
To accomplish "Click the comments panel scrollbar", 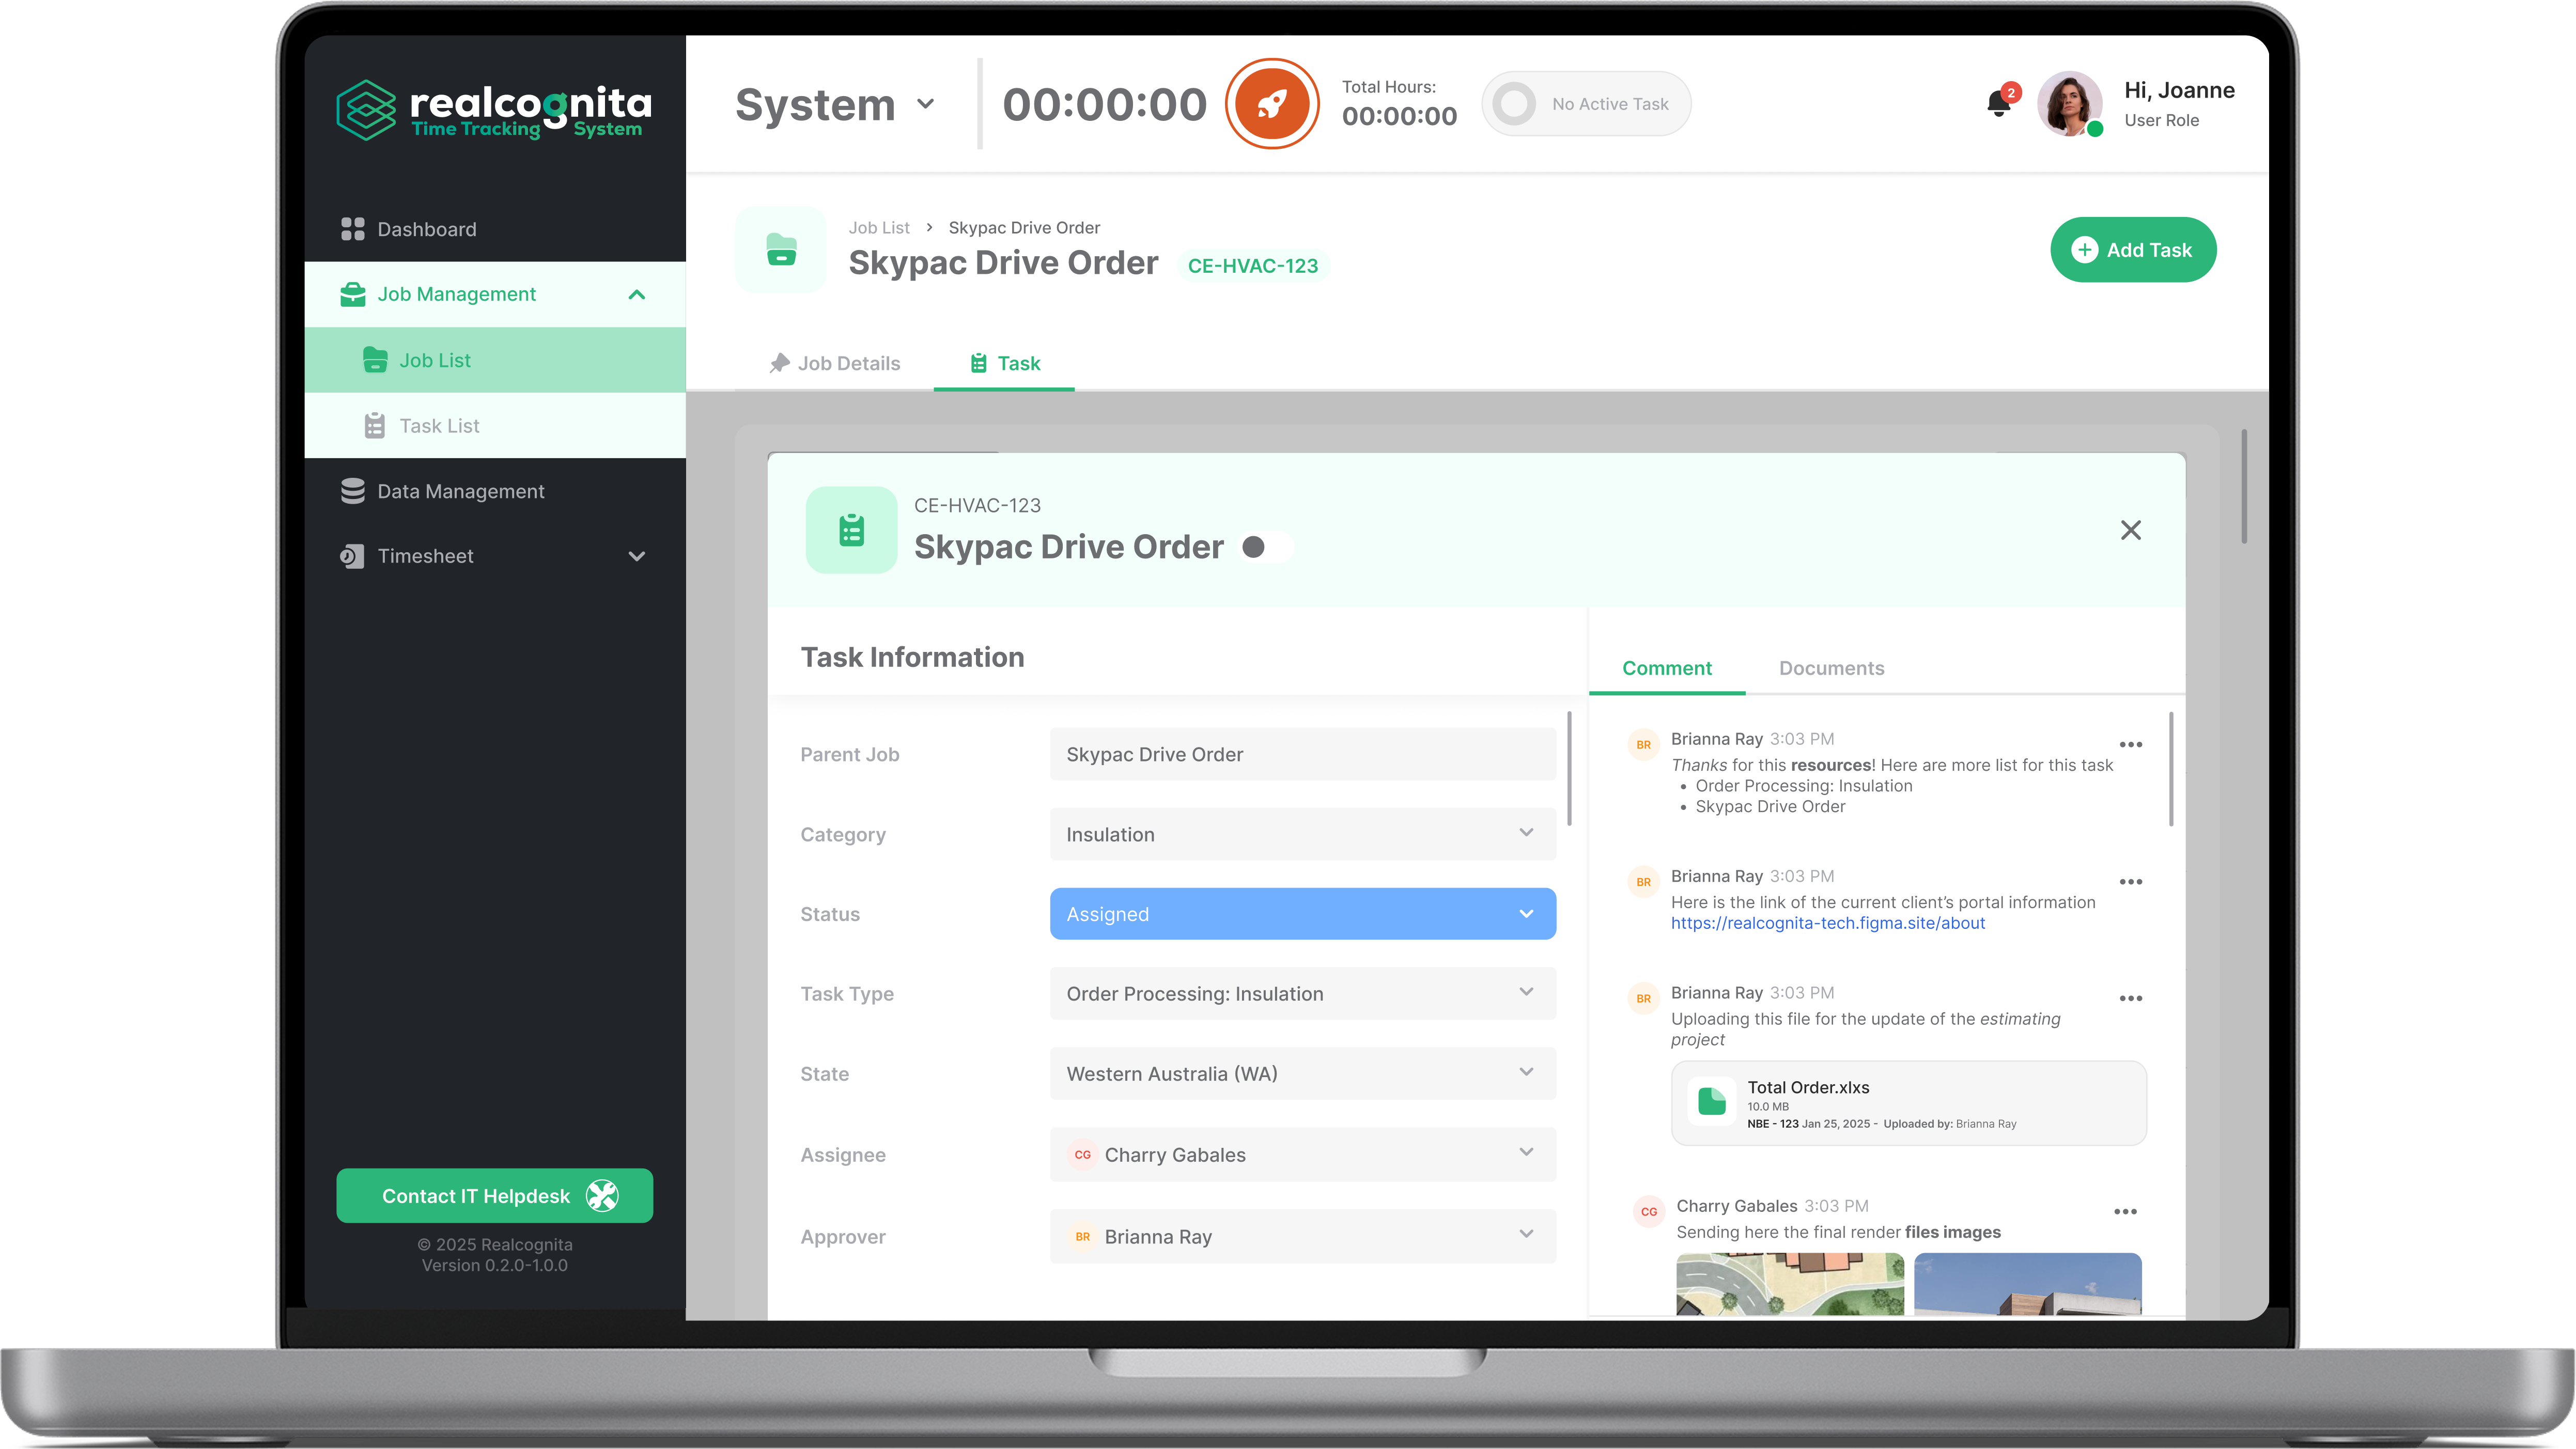I will tap(2171, 769).
